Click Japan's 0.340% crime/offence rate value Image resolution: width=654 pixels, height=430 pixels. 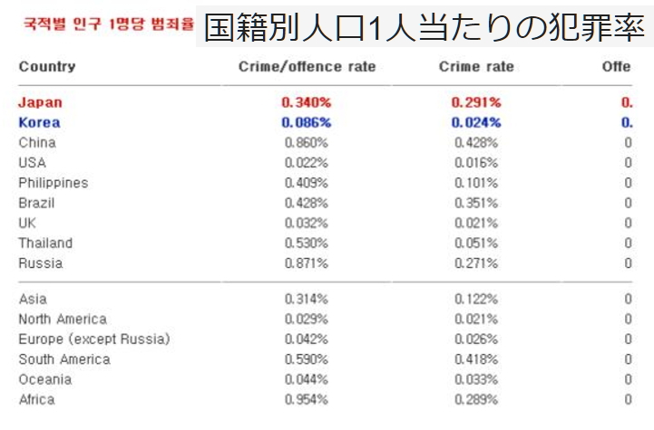point(307,102)
